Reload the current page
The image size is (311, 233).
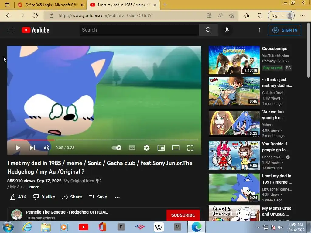(x=35, y=15)
